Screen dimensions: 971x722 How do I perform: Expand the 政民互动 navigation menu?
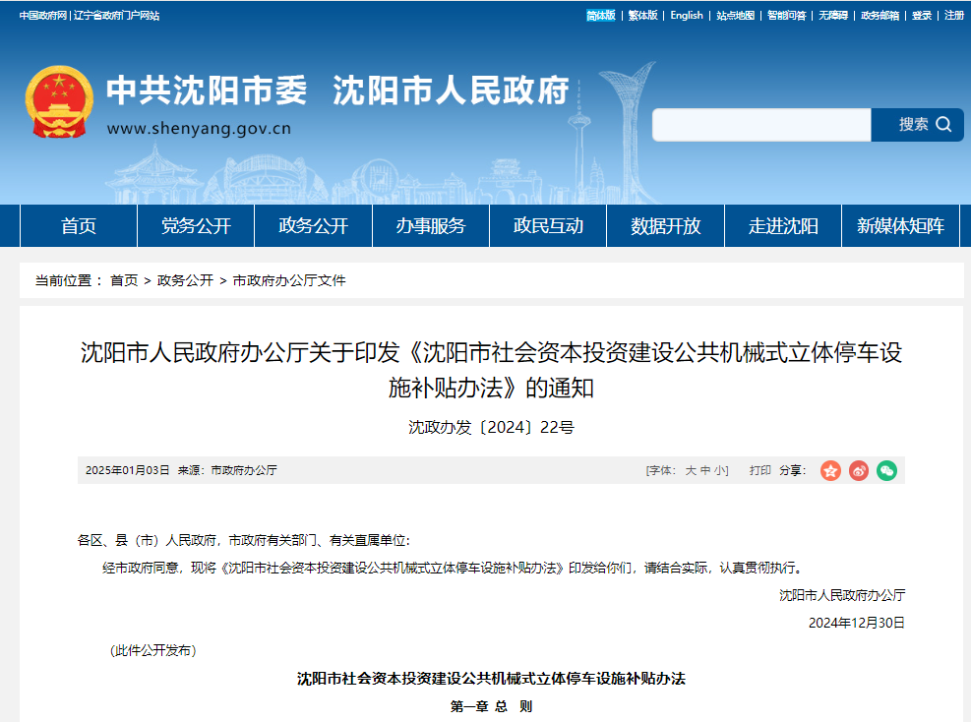coord(548,226)
